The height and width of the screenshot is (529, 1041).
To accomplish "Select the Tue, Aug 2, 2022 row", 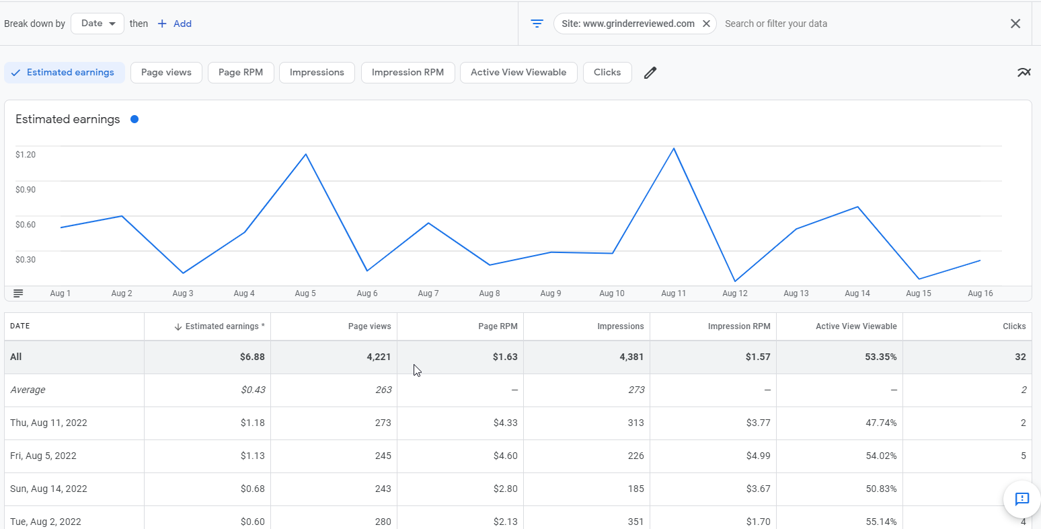I will 518,518.
